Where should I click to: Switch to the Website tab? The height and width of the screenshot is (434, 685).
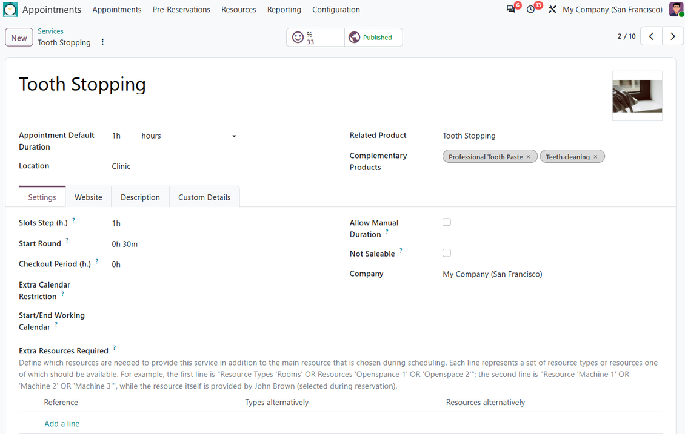[89, 197]
